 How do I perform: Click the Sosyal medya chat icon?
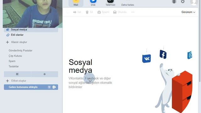pyautogui.click(x=8, y=30)
